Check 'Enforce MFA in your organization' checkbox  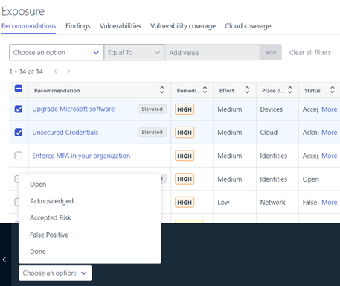pyautogui.click(x=19, y=156)
